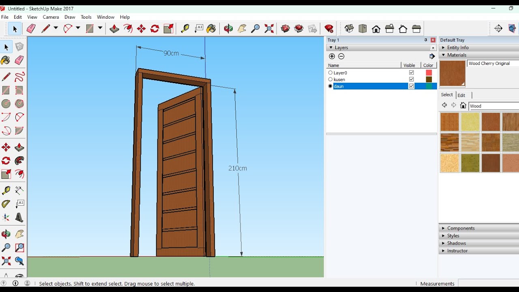Screen dimensions: 519x292
Task: Add a new layer with plus button
Action: point(332,56)
